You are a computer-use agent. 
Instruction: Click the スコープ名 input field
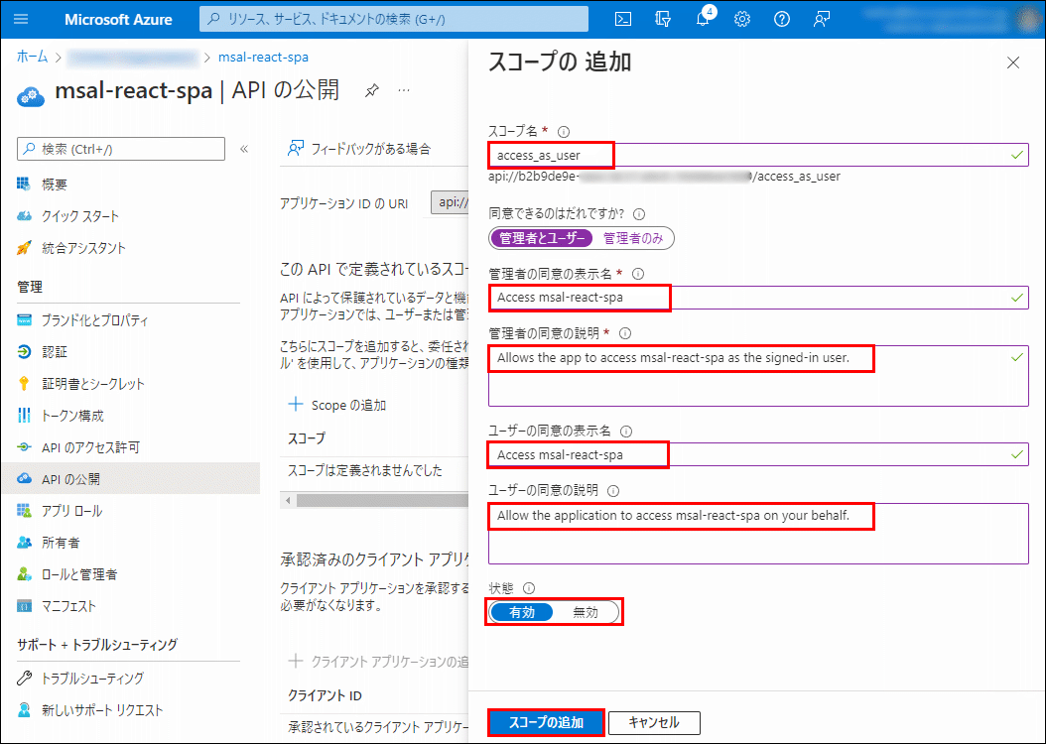tap(758, 156)
